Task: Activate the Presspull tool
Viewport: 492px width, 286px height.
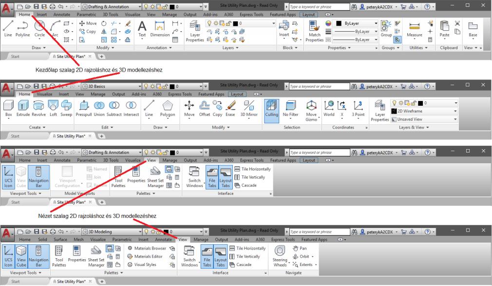Action: click(84, 109)
